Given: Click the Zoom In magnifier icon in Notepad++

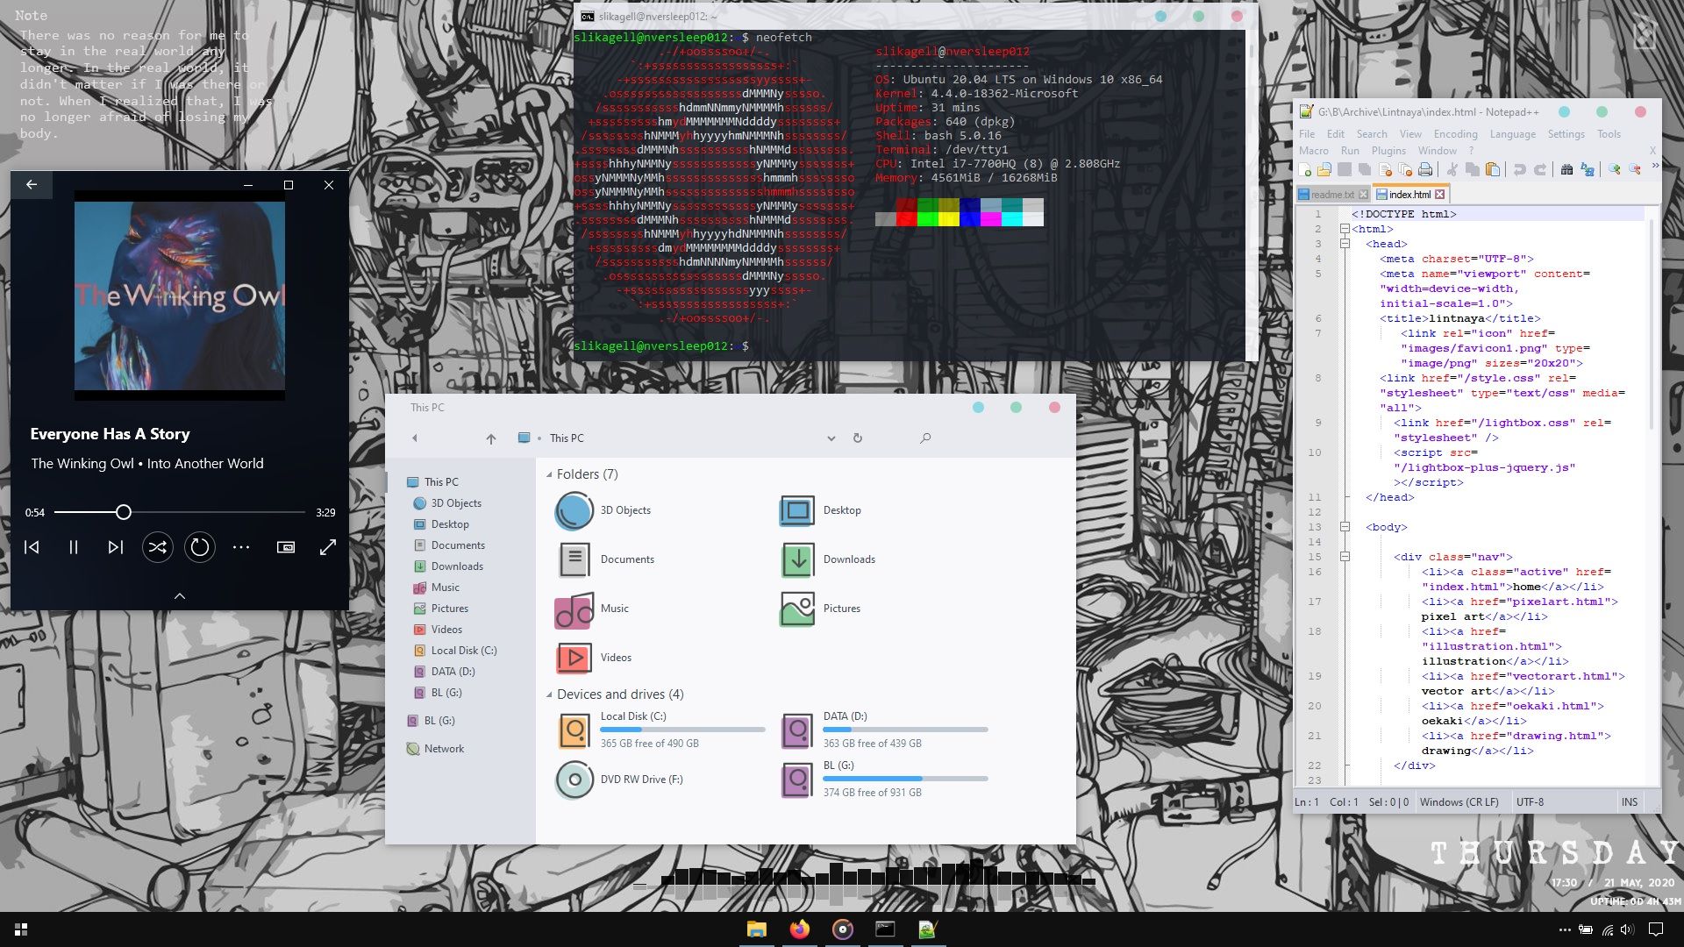Looking at the screenshot, I should [1616, 170].
